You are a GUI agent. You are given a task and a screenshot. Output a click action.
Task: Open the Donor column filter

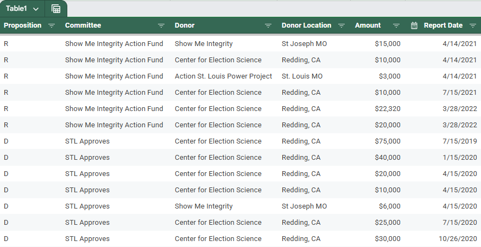coord(268,25)
